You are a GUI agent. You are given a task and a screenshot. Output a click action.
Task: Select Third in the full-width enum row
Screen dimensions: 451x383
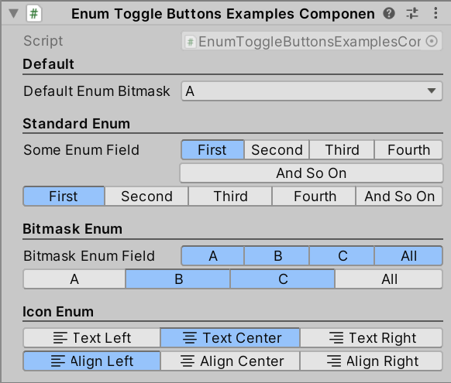[230, 197]
